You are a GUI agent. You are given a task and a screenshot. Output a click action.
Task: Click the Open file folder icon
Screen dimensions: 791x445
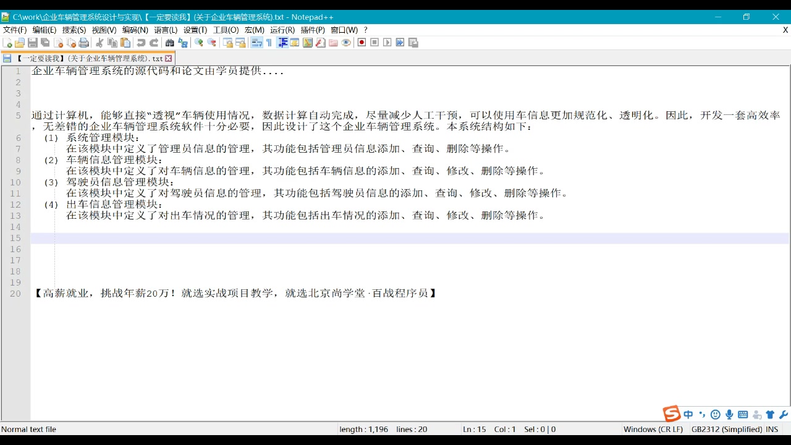[20, 43]
